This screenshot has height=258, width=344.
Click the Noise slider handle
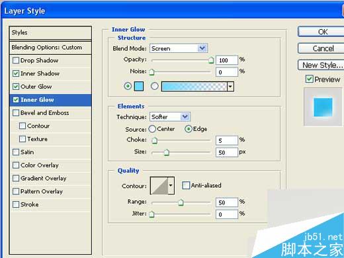pos(151,72)
